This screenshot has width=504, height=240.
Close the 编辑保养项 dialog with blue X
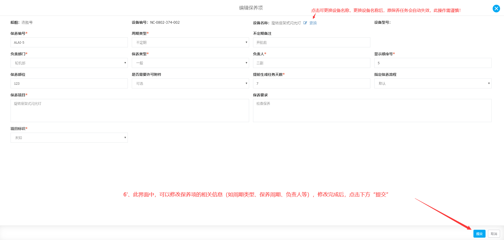click(496, 9)
